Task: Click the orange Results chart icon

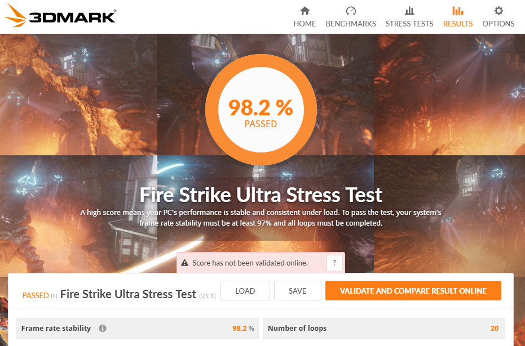Action: (x=458, y=11)
